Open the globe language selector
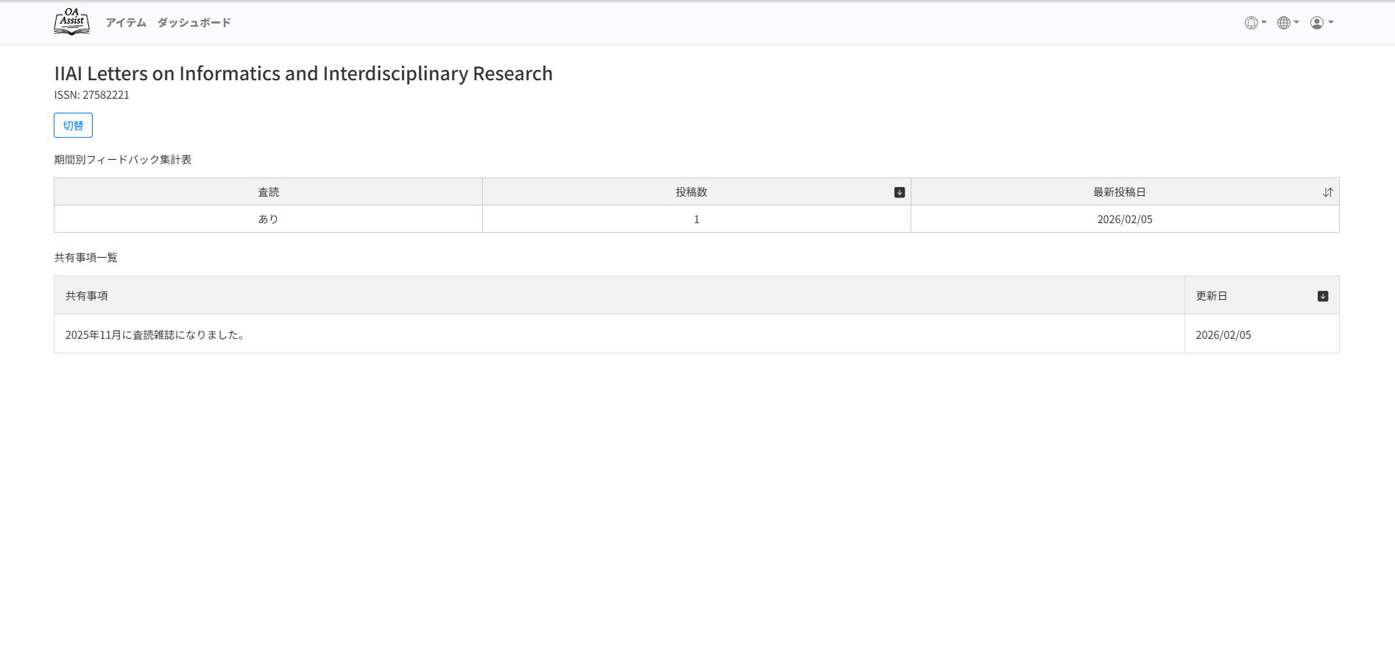Image resolution: width=1395 pixels, height=651 pixels. click(1287, 23)
